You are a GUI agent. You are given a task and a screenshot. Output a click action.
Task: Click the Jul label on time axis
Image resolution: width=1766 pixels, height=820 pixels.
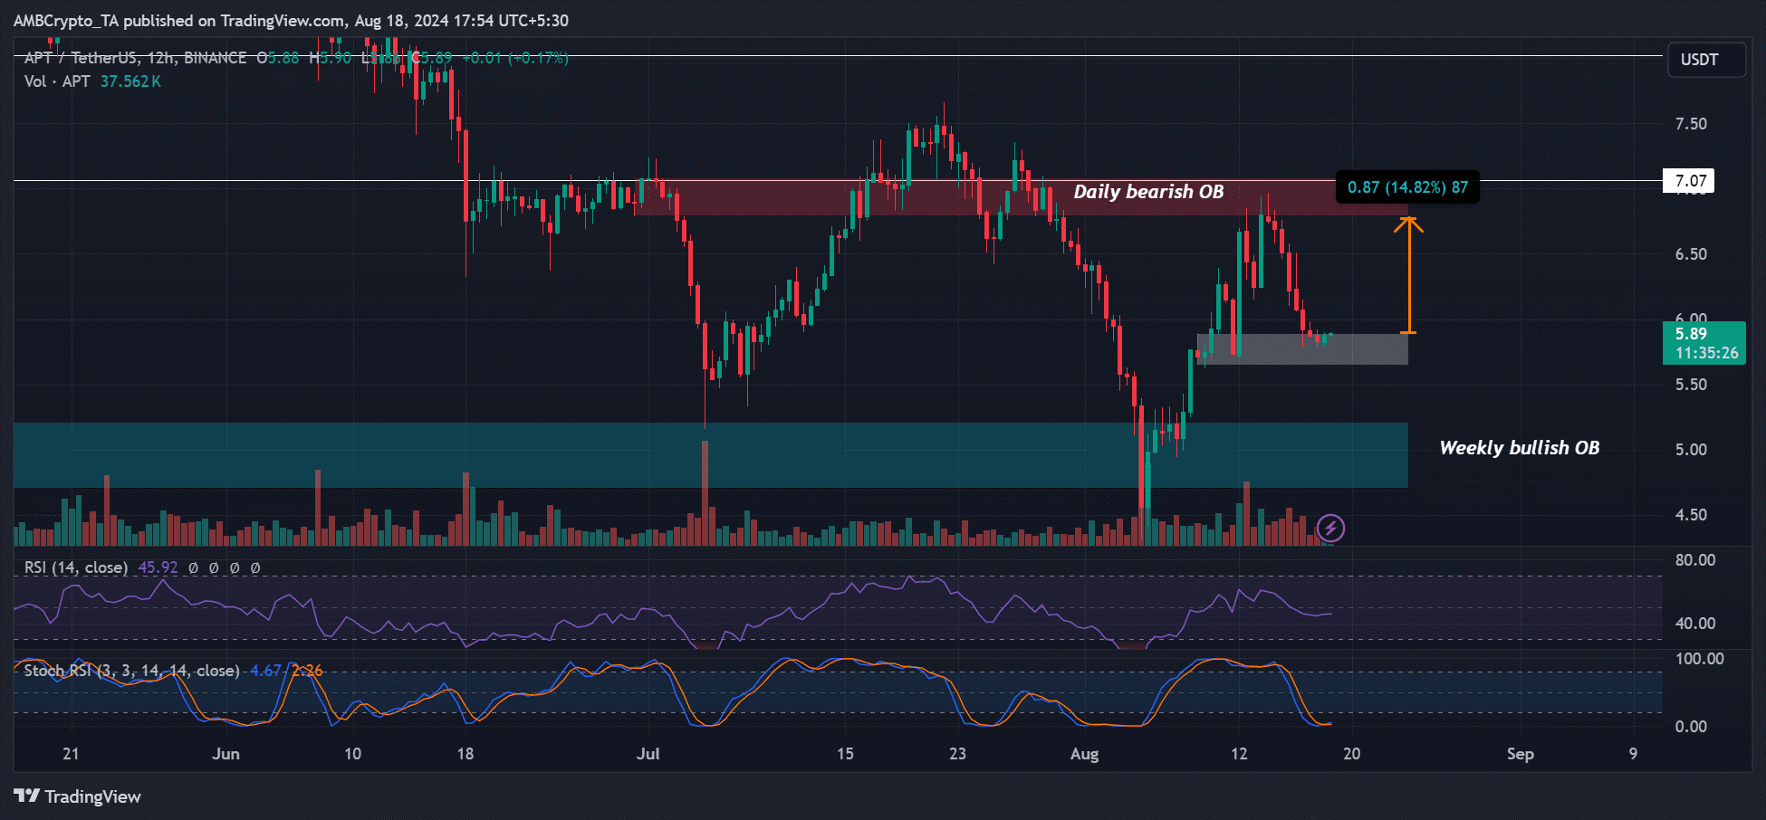pos(648,754)
